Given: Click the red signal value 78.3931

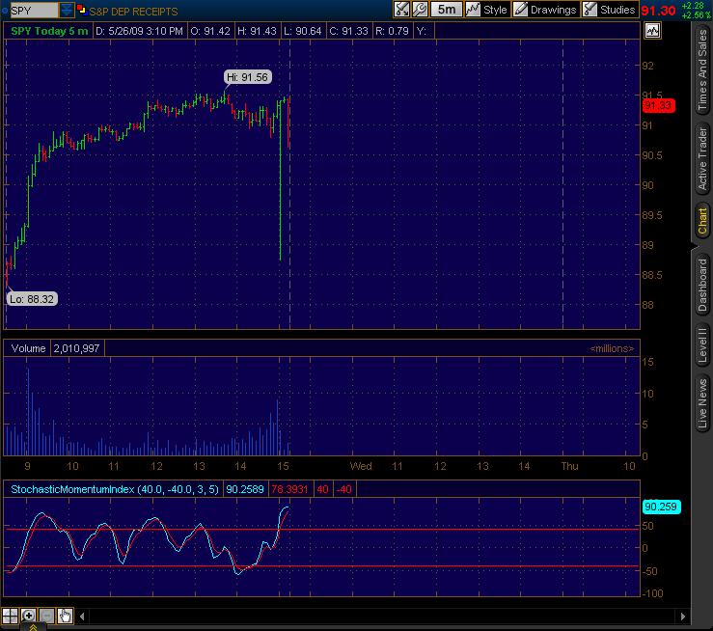Looking at the screenshot, I should pyautogui.click(x=289, y=489).
